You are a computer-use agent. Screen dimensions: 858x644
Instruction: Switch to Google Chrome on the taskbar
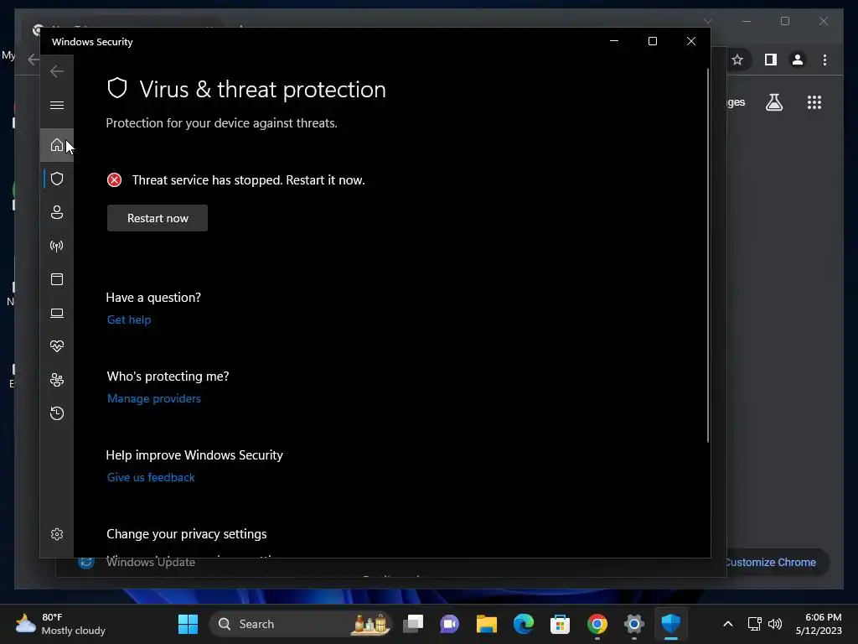(x=597, y=624)
